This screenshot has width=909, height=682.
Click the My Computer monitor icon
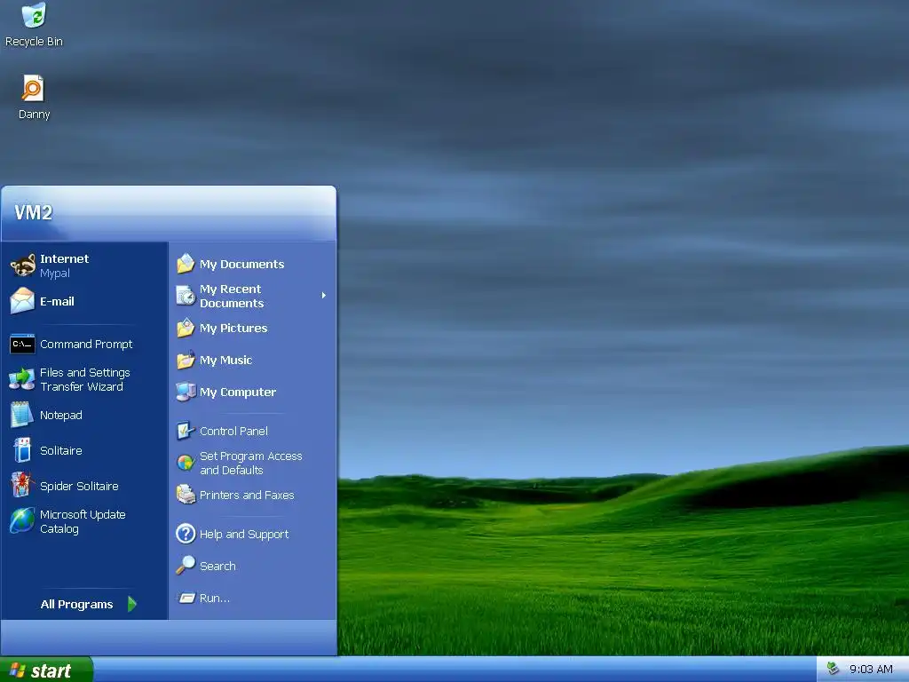coord(186,392)
